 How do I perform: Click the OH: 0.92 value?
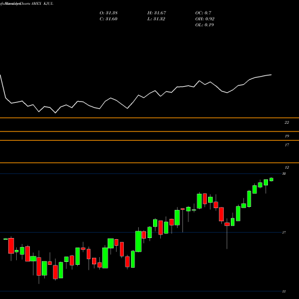(205, 19)
